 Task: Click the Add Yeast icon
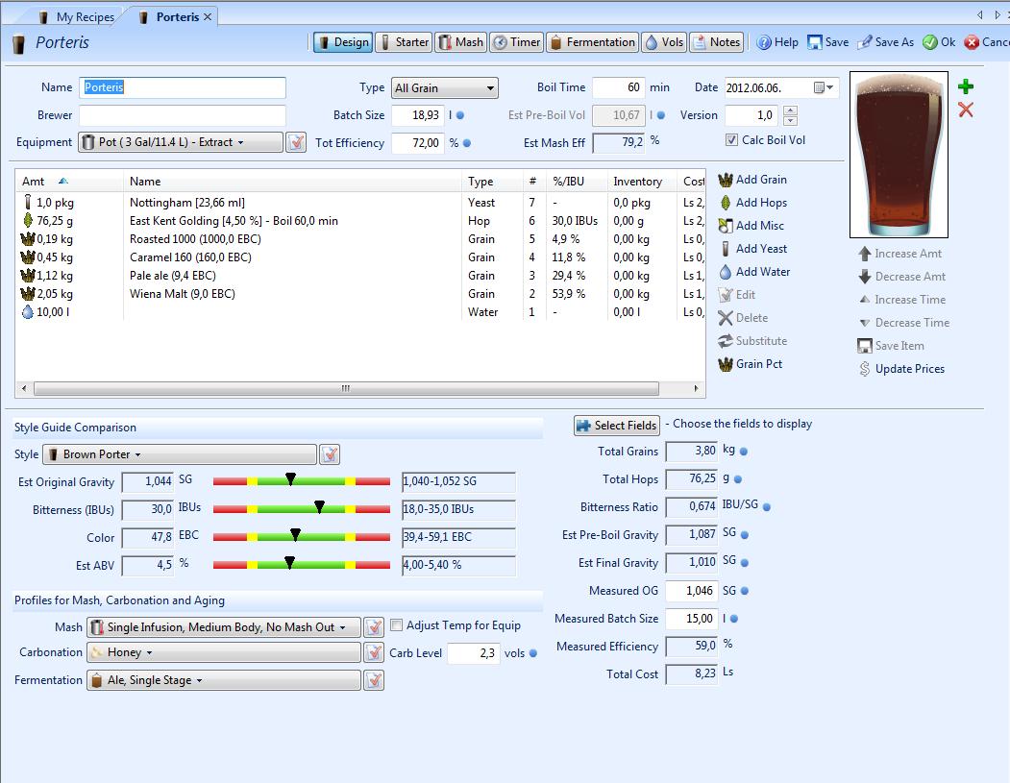726,249
